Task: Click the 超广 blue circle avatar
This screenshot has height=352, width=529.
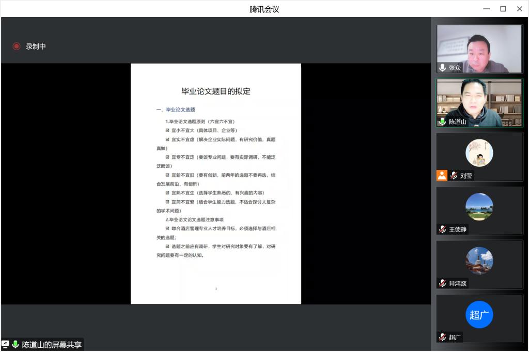Action: pos(479,315)
